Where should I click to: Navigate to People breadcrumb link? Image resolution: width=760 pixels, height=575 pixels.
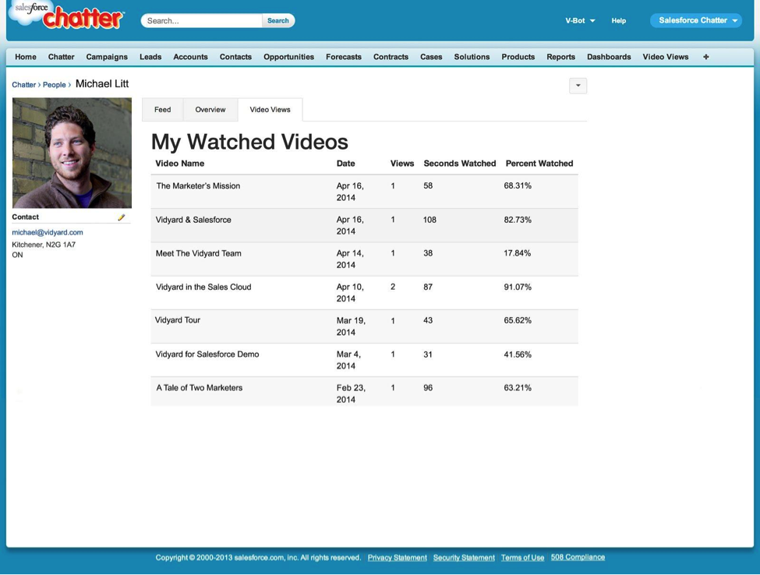pyautogui.click(x=54, y=85)
